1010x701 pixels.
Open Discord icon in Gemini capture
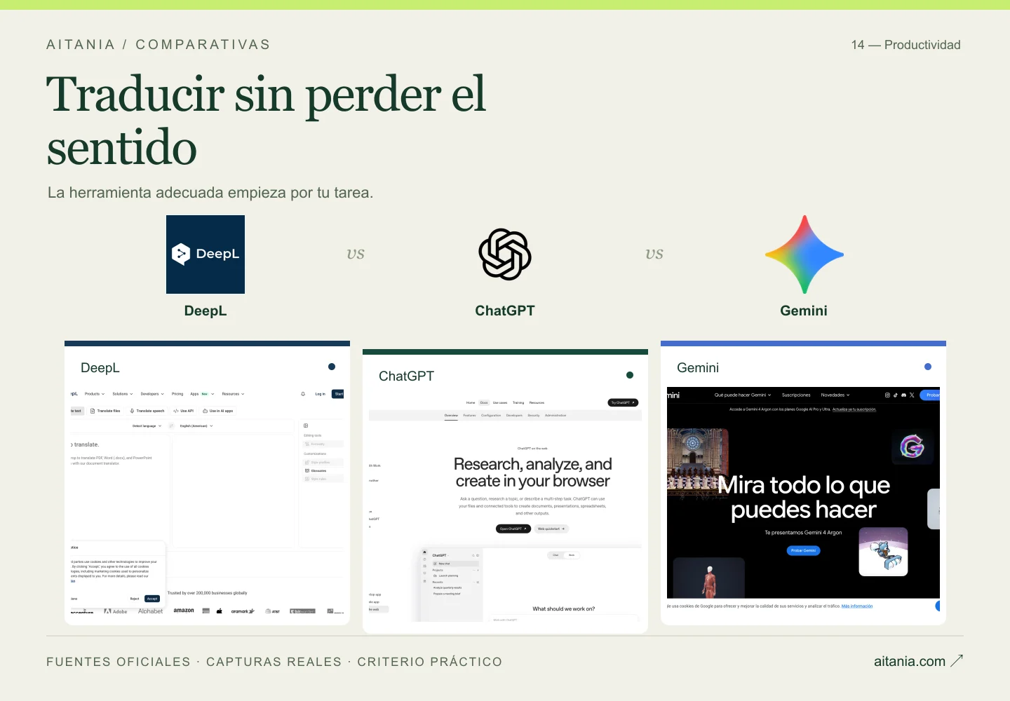coord(903,395)
